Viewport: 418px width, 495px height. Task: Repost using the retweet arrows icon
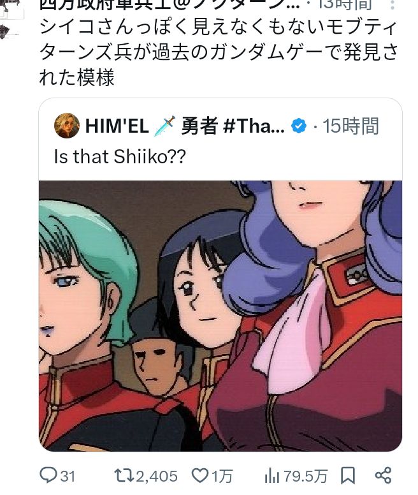[x=124, y=475]
